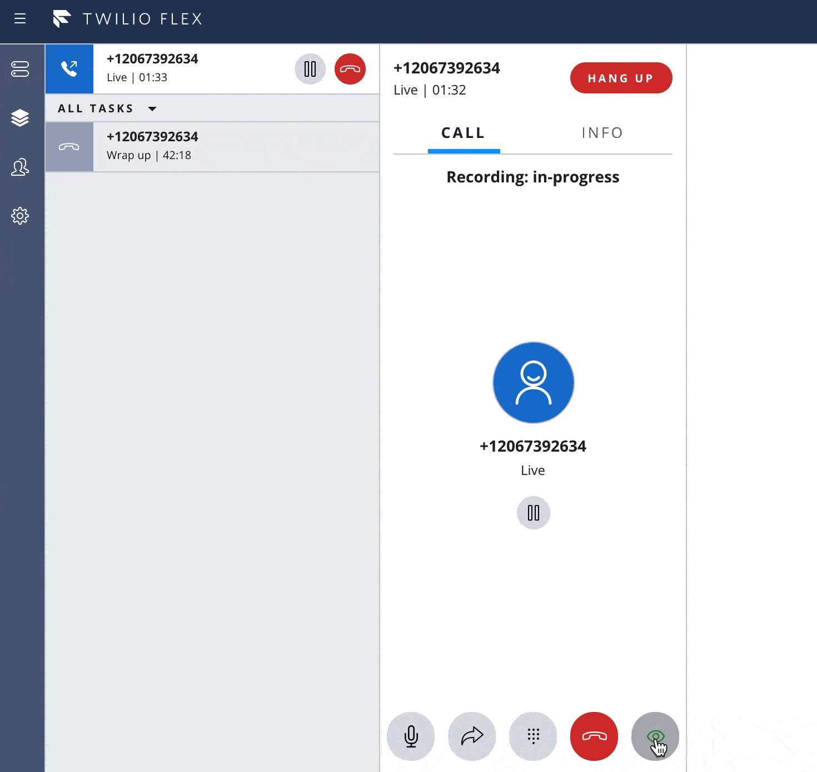The width and height of the screenshot is (817, 772).
Task: Mute the microphone
Action: 411,736
